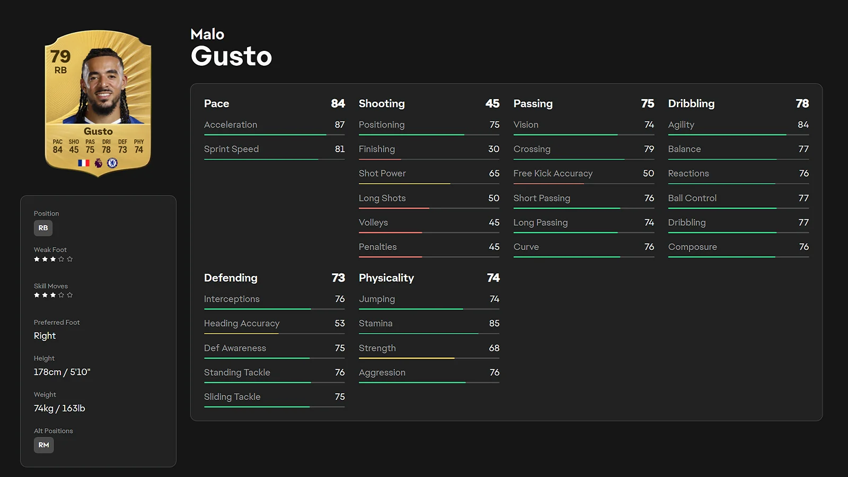Click the Malo first name text
The image size is (848, 477).
click(207, 34)
